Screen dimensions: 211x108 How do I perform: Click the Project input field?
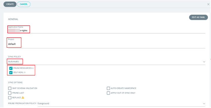click(107, 44)
